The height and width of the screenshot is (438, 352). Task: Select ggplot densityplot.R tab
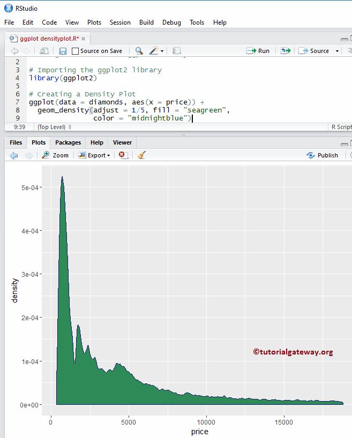tap(49, 39)
